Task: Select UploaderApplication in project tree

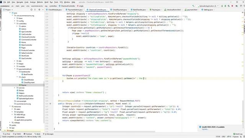Action: point(26,99)
